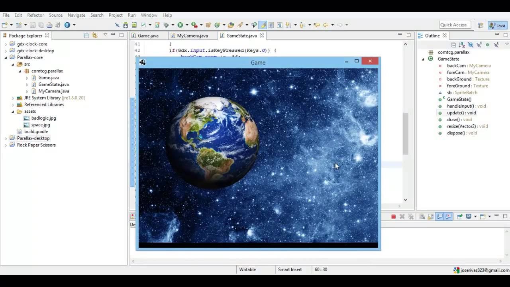The width and height of the screenshot is (510, 287).
Task: Click the Android SDK Manager toolbar icon
Action: tap(126, 25)
